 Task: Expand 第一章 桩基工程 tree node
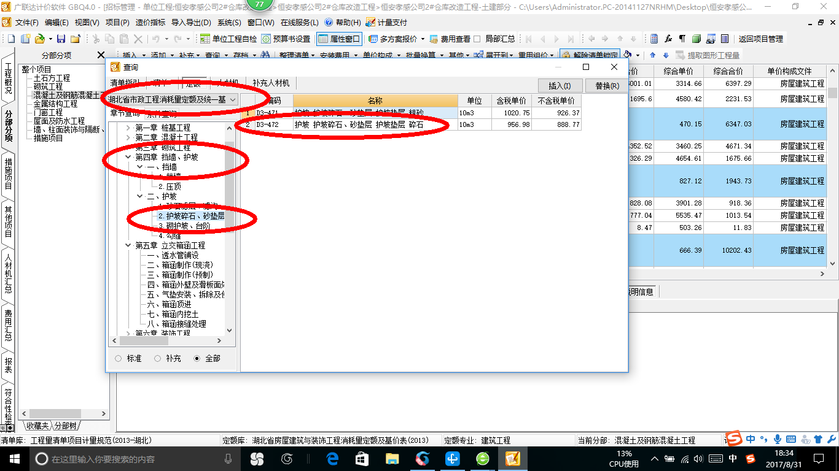point(128,128)
